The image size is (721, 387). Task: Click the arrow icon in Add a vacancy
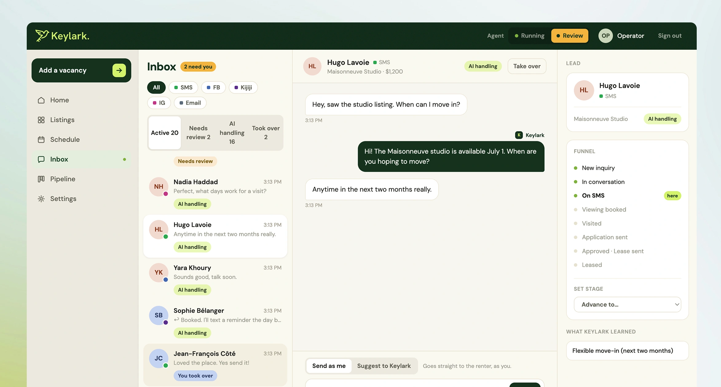pyautogui.click(x=119, y=70)
